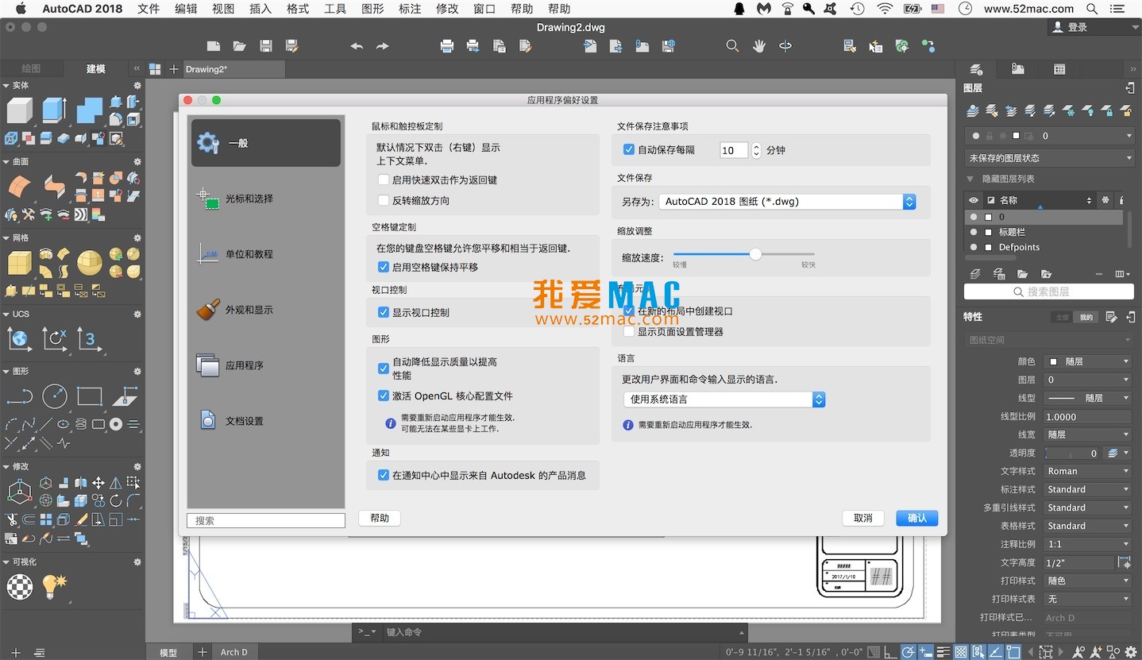Click the 取消 button
The image size is (1142, 660).
click(863, 518)
